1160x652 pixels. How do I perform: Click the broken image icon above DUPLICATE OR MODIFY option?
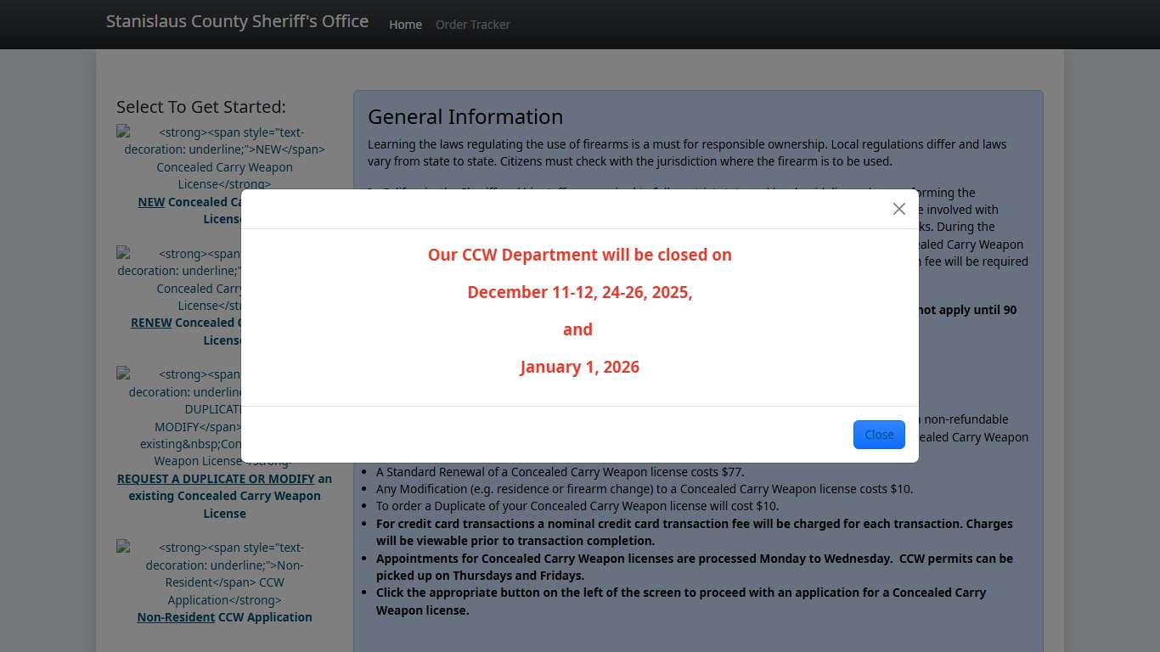(124, 374)
